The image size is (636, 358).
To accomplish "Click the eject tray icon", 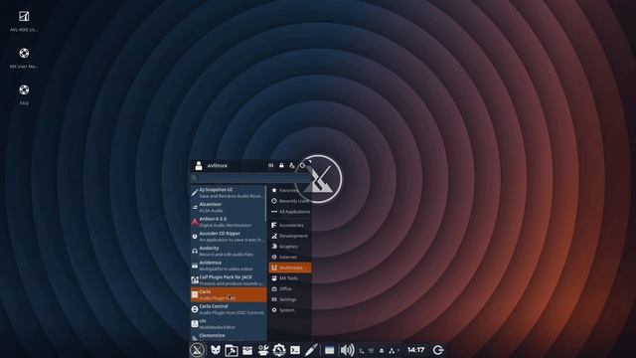I will [x=382, y=350].
